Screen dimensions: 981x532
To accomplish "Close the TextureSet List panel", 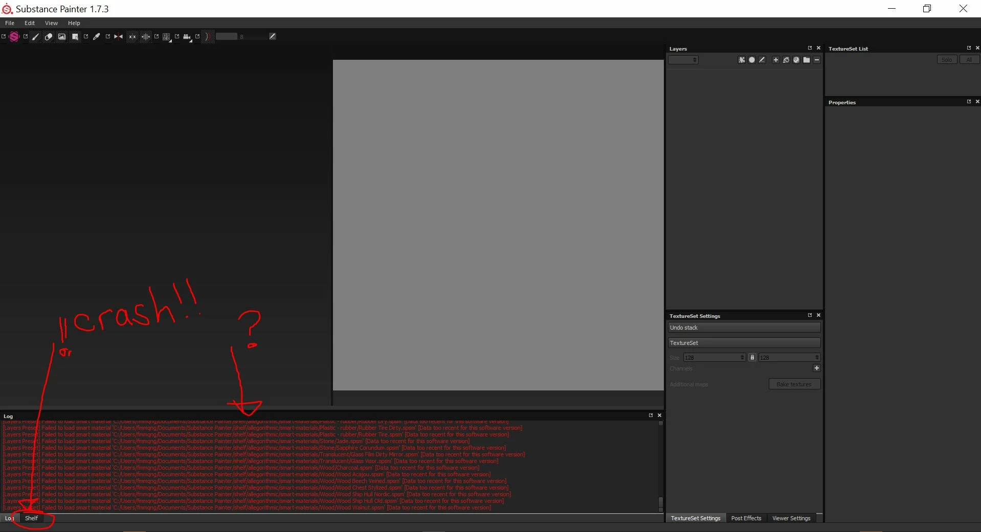I will pos(977,48).
